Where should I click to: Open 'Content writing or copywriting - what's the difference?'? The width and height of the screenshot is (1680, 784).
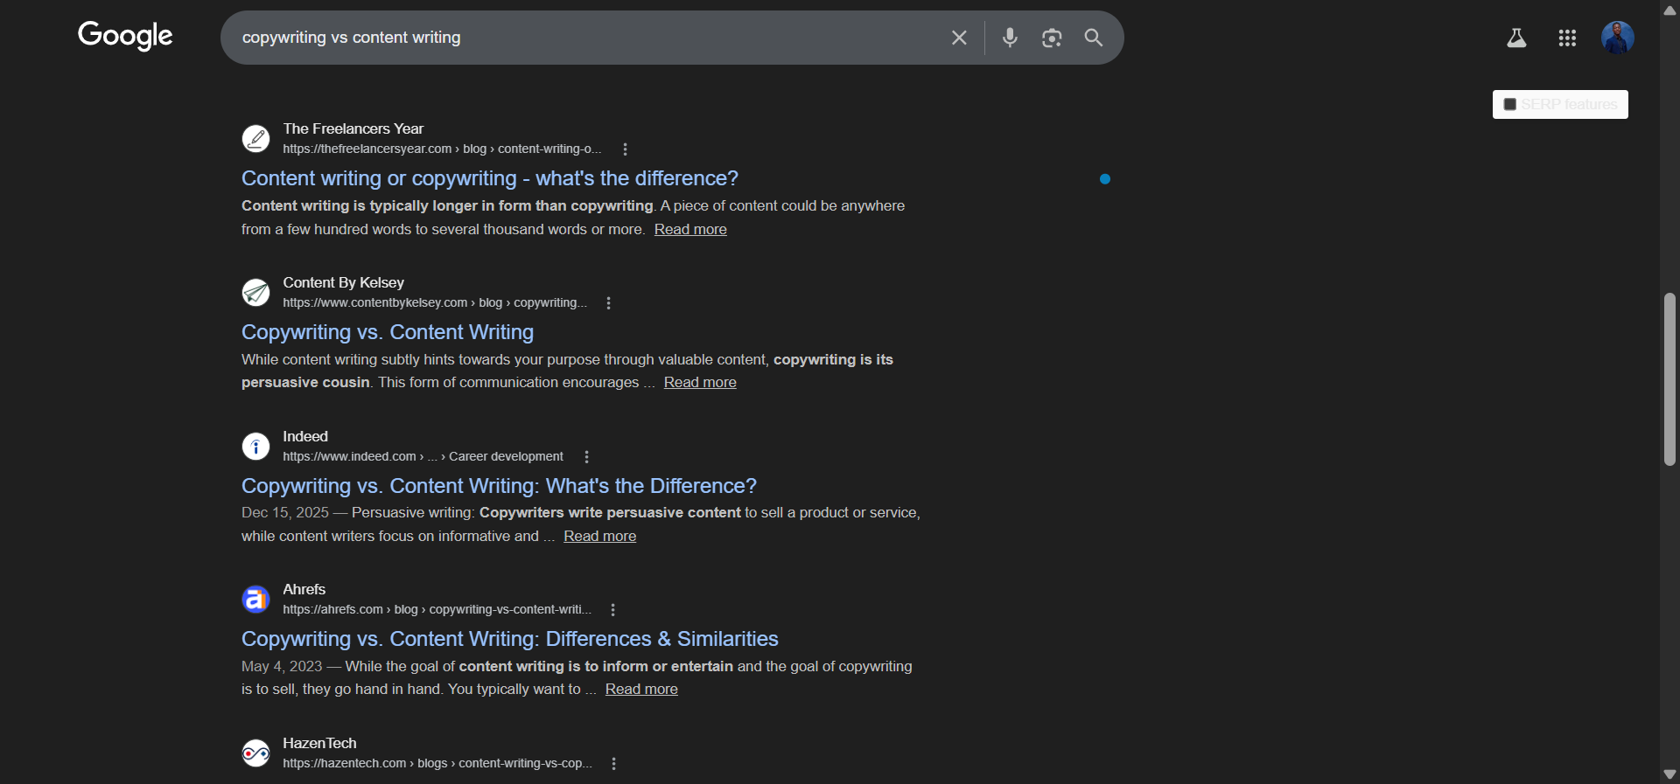[490, 178]
